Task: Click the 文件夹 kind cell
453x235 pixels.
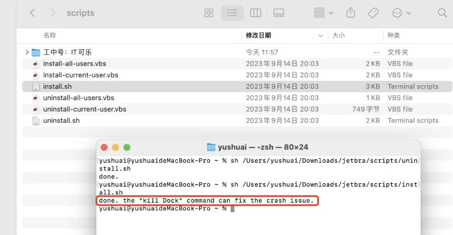Action: (x=398, y=52)
